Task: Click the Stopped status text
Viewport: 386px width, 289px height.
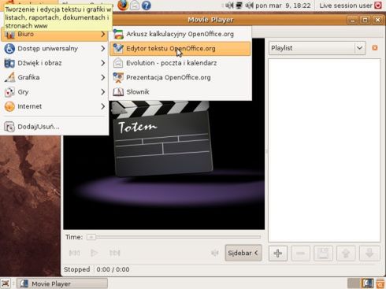Action: click(x=76, y=269)
